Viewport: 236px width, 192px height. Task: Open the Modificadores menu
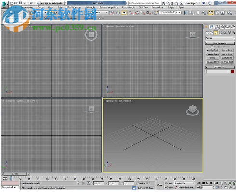(74, 7)
